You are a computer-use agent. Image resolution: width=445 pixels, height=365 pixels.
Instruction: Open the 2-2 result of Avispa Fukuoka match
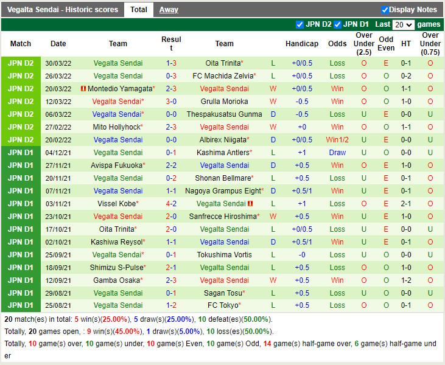coord(171,165)
